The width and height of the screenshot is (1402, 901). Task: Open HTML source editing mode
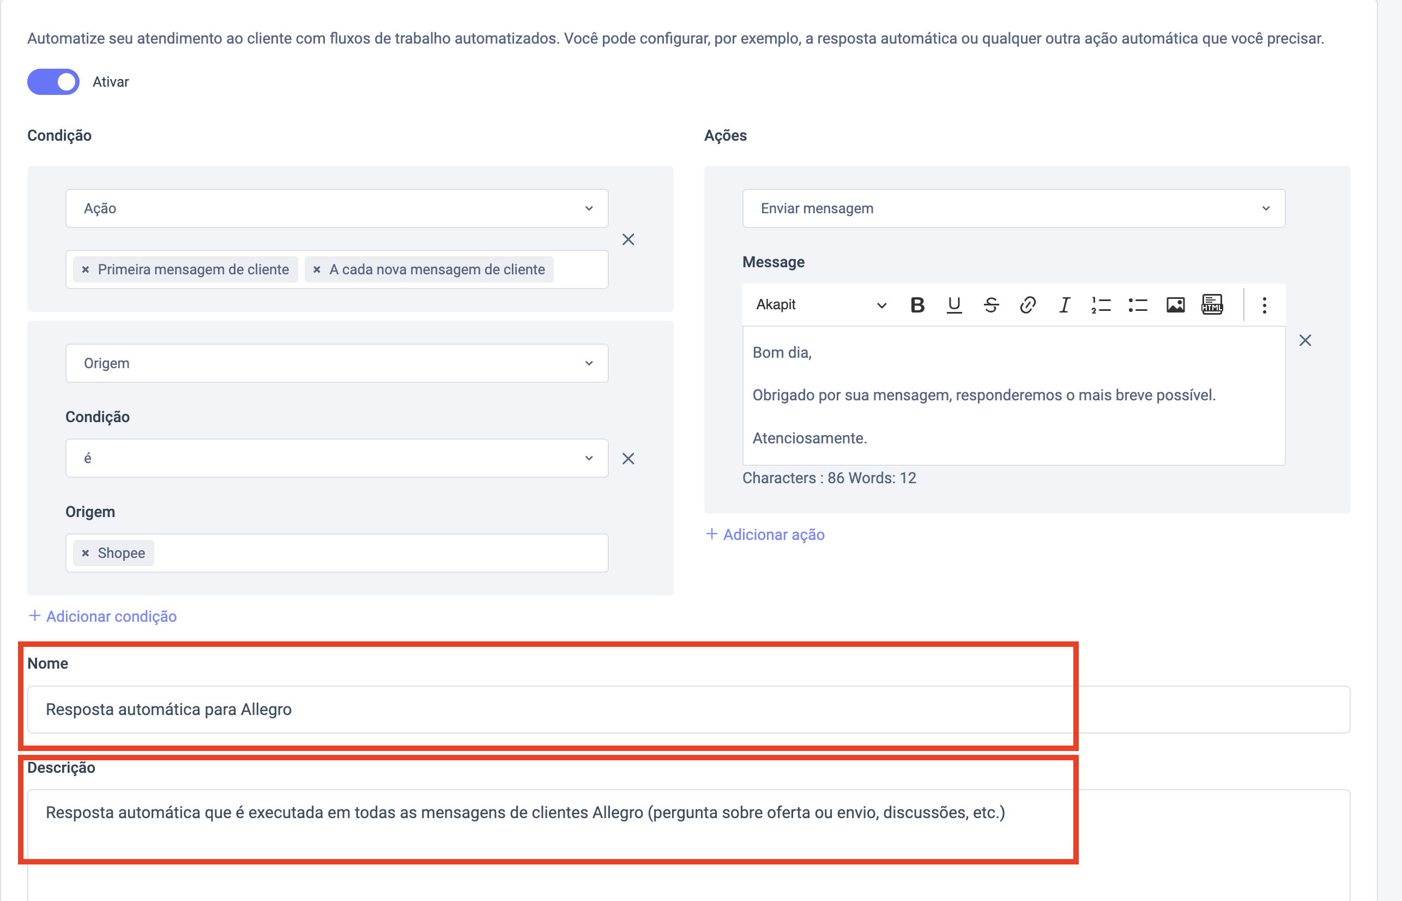1212,305
